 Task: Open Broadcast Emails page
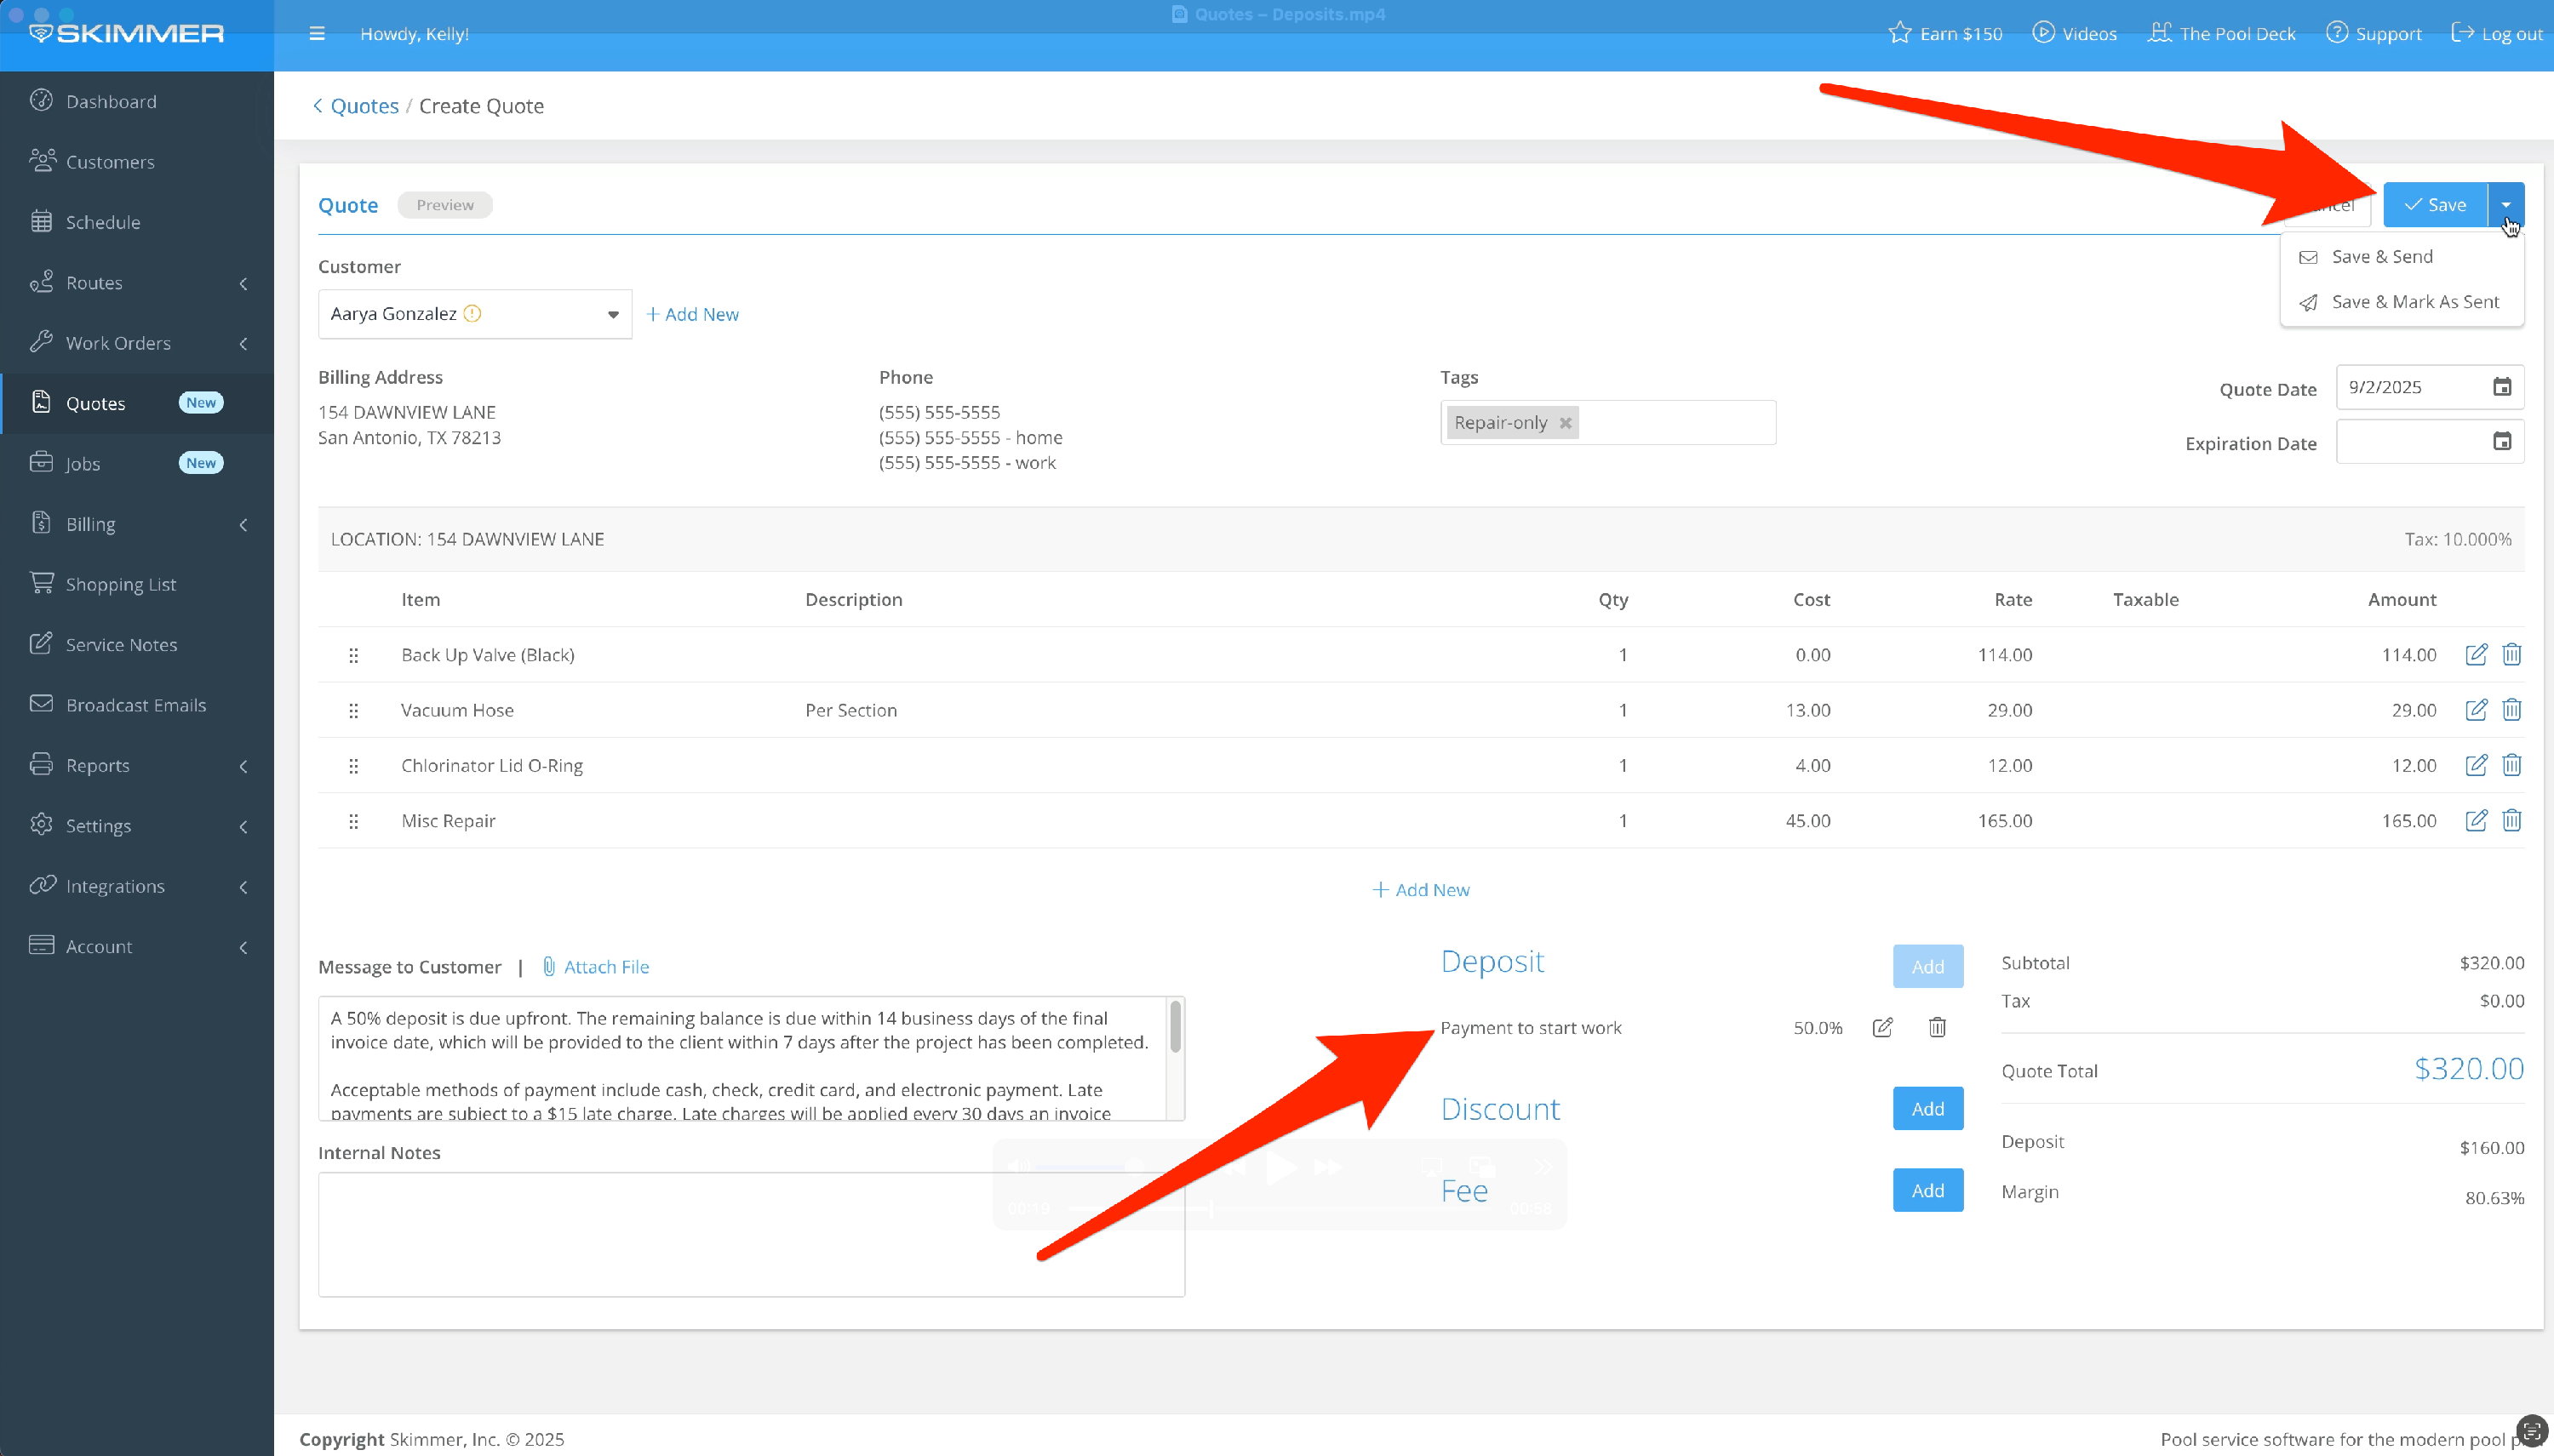tap(137, 705)
